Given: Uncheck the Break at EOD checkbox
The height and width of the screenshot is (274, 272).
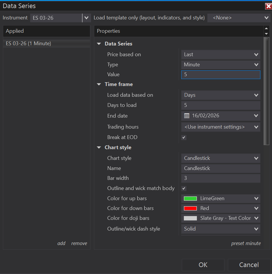Looking at the screenshot, I should coord(184,138).
